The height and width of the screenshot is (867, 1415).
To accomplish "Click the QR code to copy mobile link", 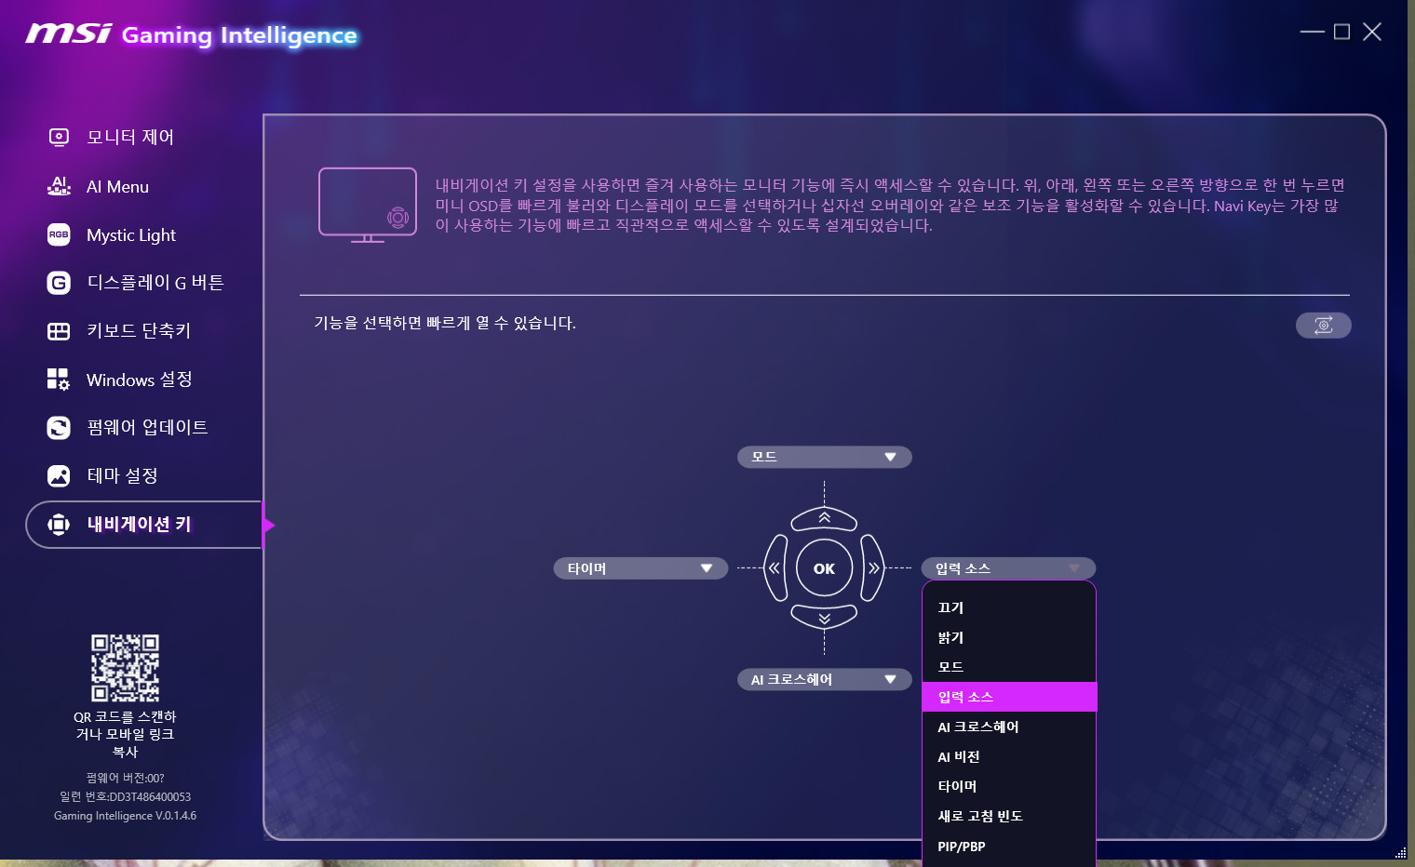I will [x=125, y=668].
